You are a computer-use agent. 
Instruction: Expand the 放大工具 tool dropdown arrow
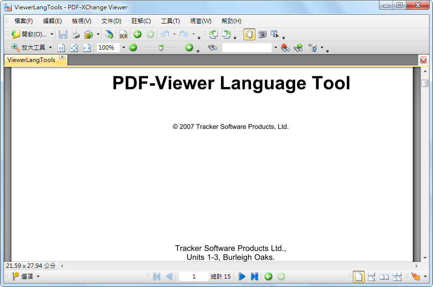click(50, 48)
